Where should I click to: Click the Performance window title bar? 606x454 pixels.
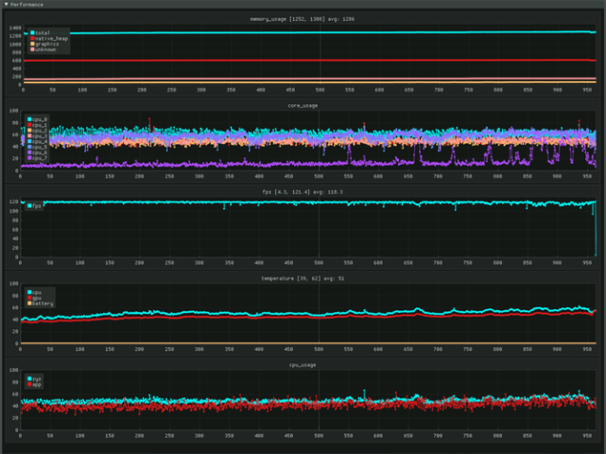click(303, 5)
